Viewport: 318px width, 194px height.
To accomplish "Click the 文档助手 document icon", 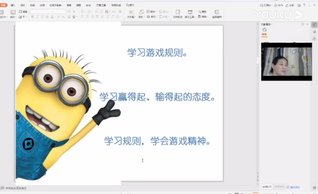I will click(178, 12).
